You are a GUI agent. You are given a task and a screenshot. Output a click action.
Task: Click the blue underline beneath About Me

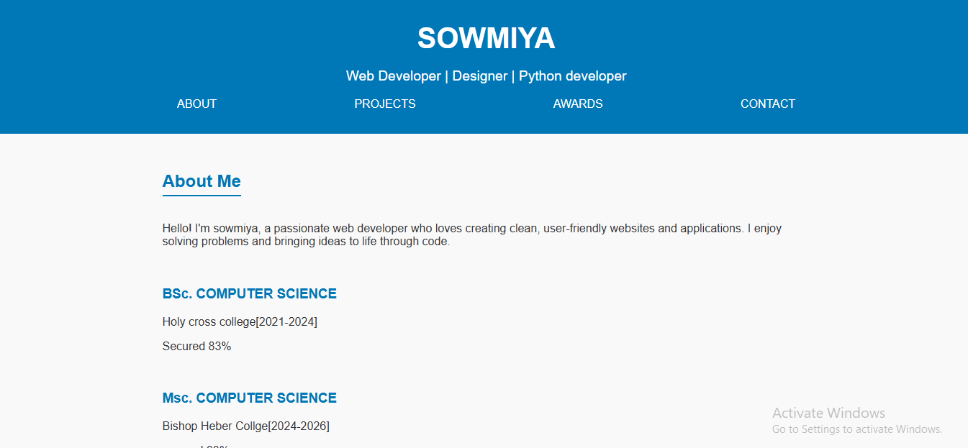tap(202, 195)
